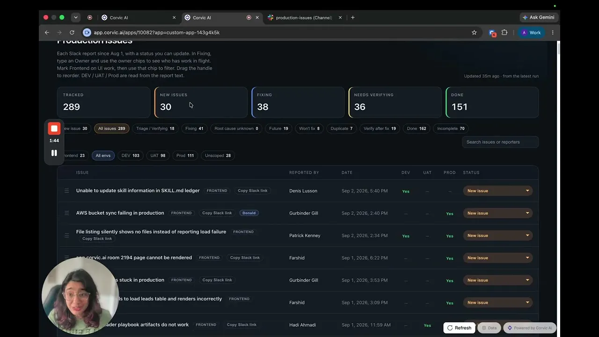Open issue 'AWS bucket sync failing in production'
This screenshot has width=599, height=337.
[120, 213]
